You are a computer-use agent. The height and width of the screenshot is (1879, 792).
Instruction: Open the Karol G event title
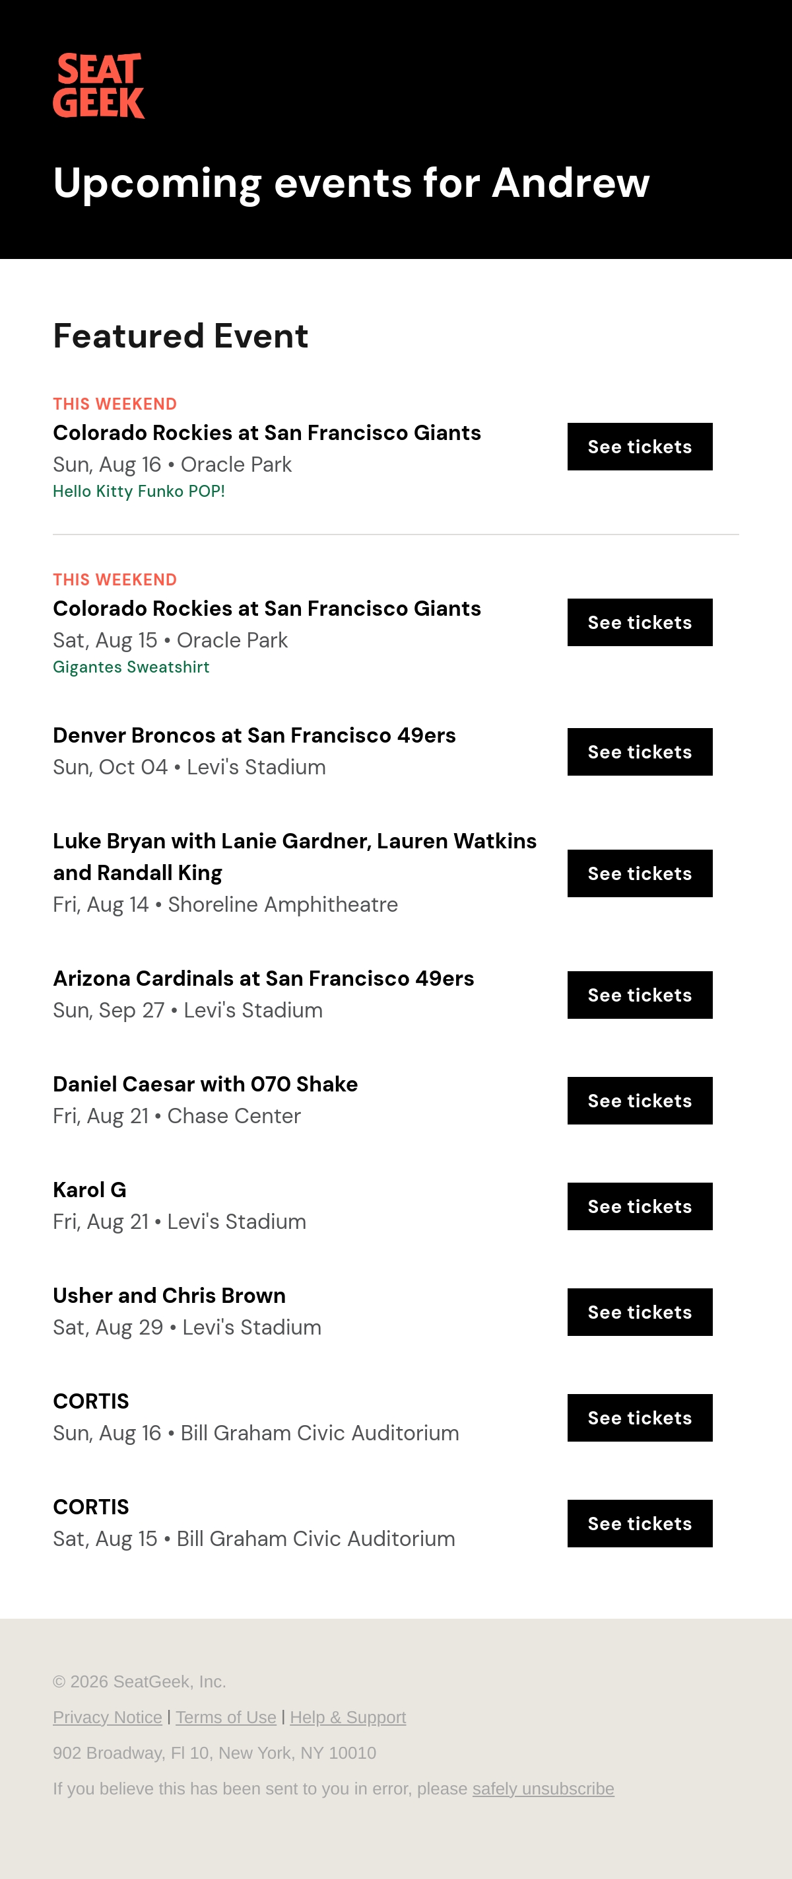click(x=90, y=1190)
